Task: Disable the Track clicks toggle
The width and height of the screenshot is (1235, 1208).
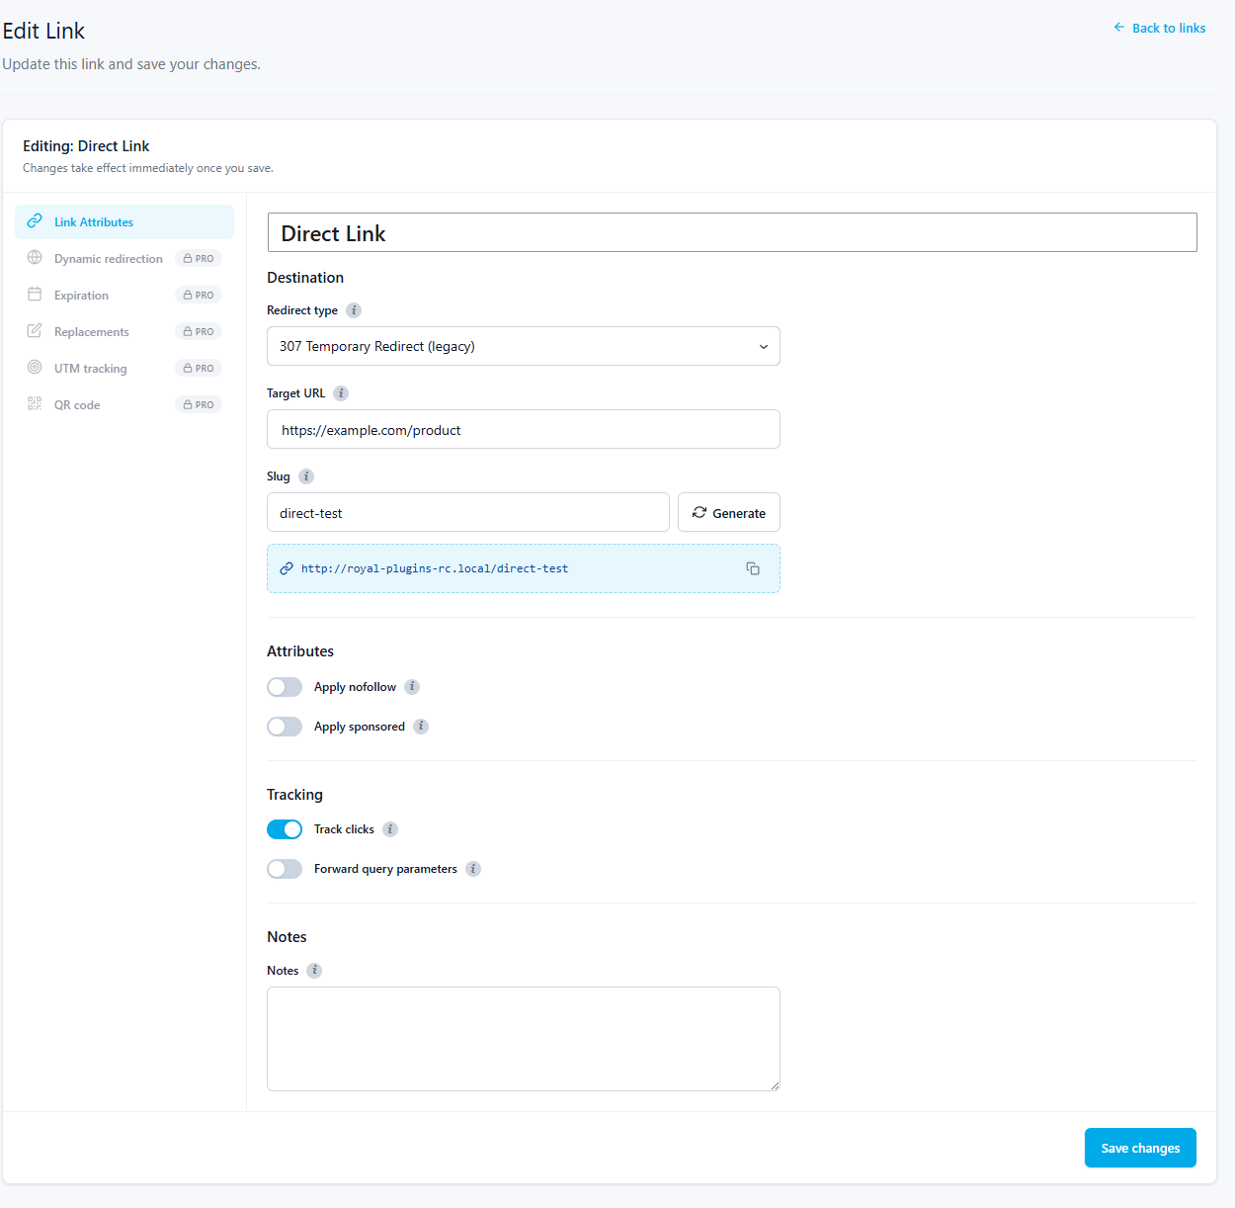Action: (285, 829)
